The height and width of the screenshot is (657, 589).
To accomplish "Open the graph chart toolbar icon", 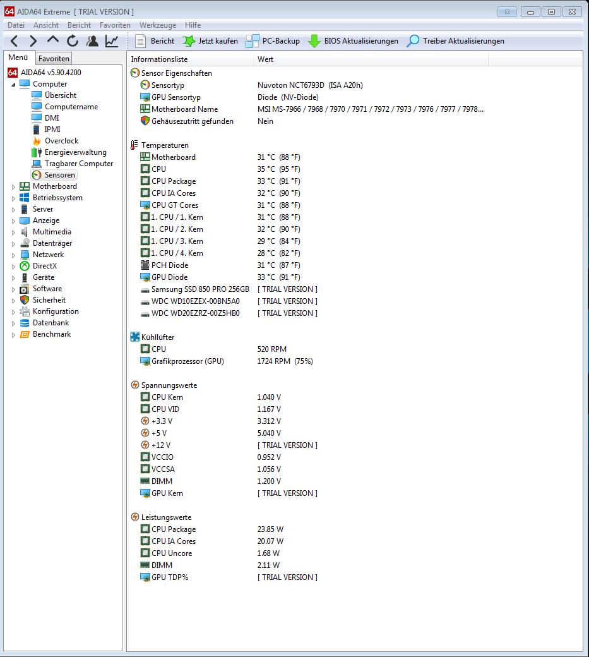I will coord(112,40).
